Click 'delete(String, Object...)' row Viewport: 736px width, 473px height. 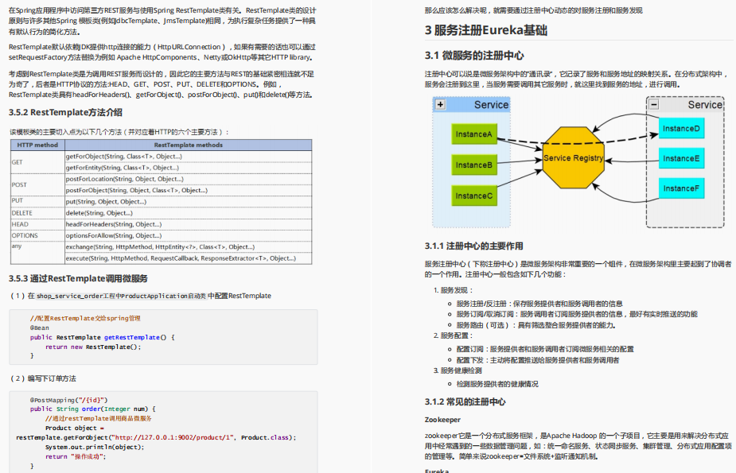[189, 213]
